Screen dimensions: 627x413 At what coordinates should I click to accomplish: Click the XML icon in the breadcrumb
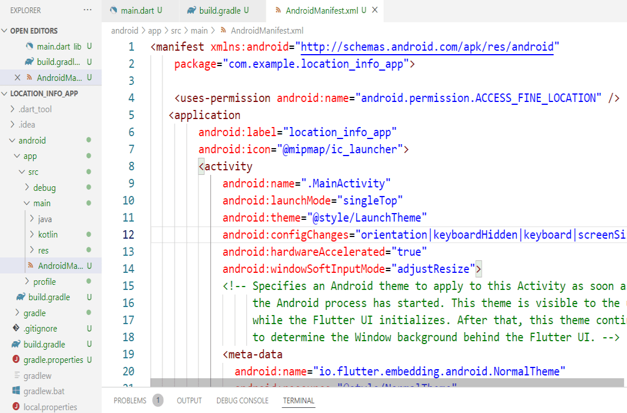click(223, 30)
